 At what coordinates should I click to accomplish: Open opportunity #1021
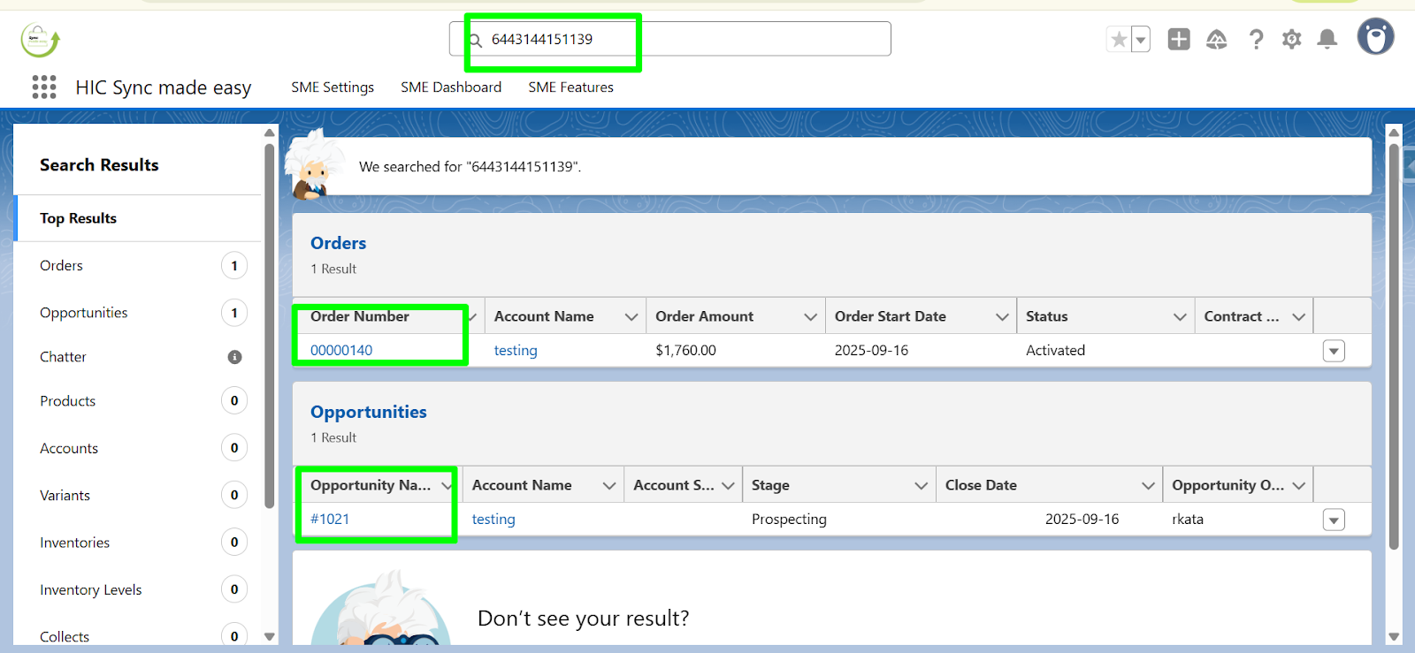[330, 519]
